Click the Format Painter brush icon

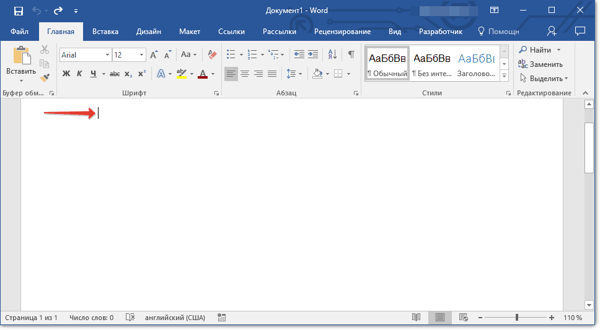(x=45, y=77)
